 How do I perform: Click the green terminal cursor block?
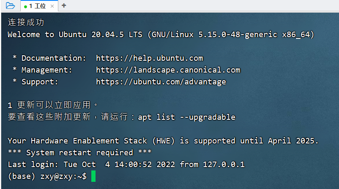(93, 176)
